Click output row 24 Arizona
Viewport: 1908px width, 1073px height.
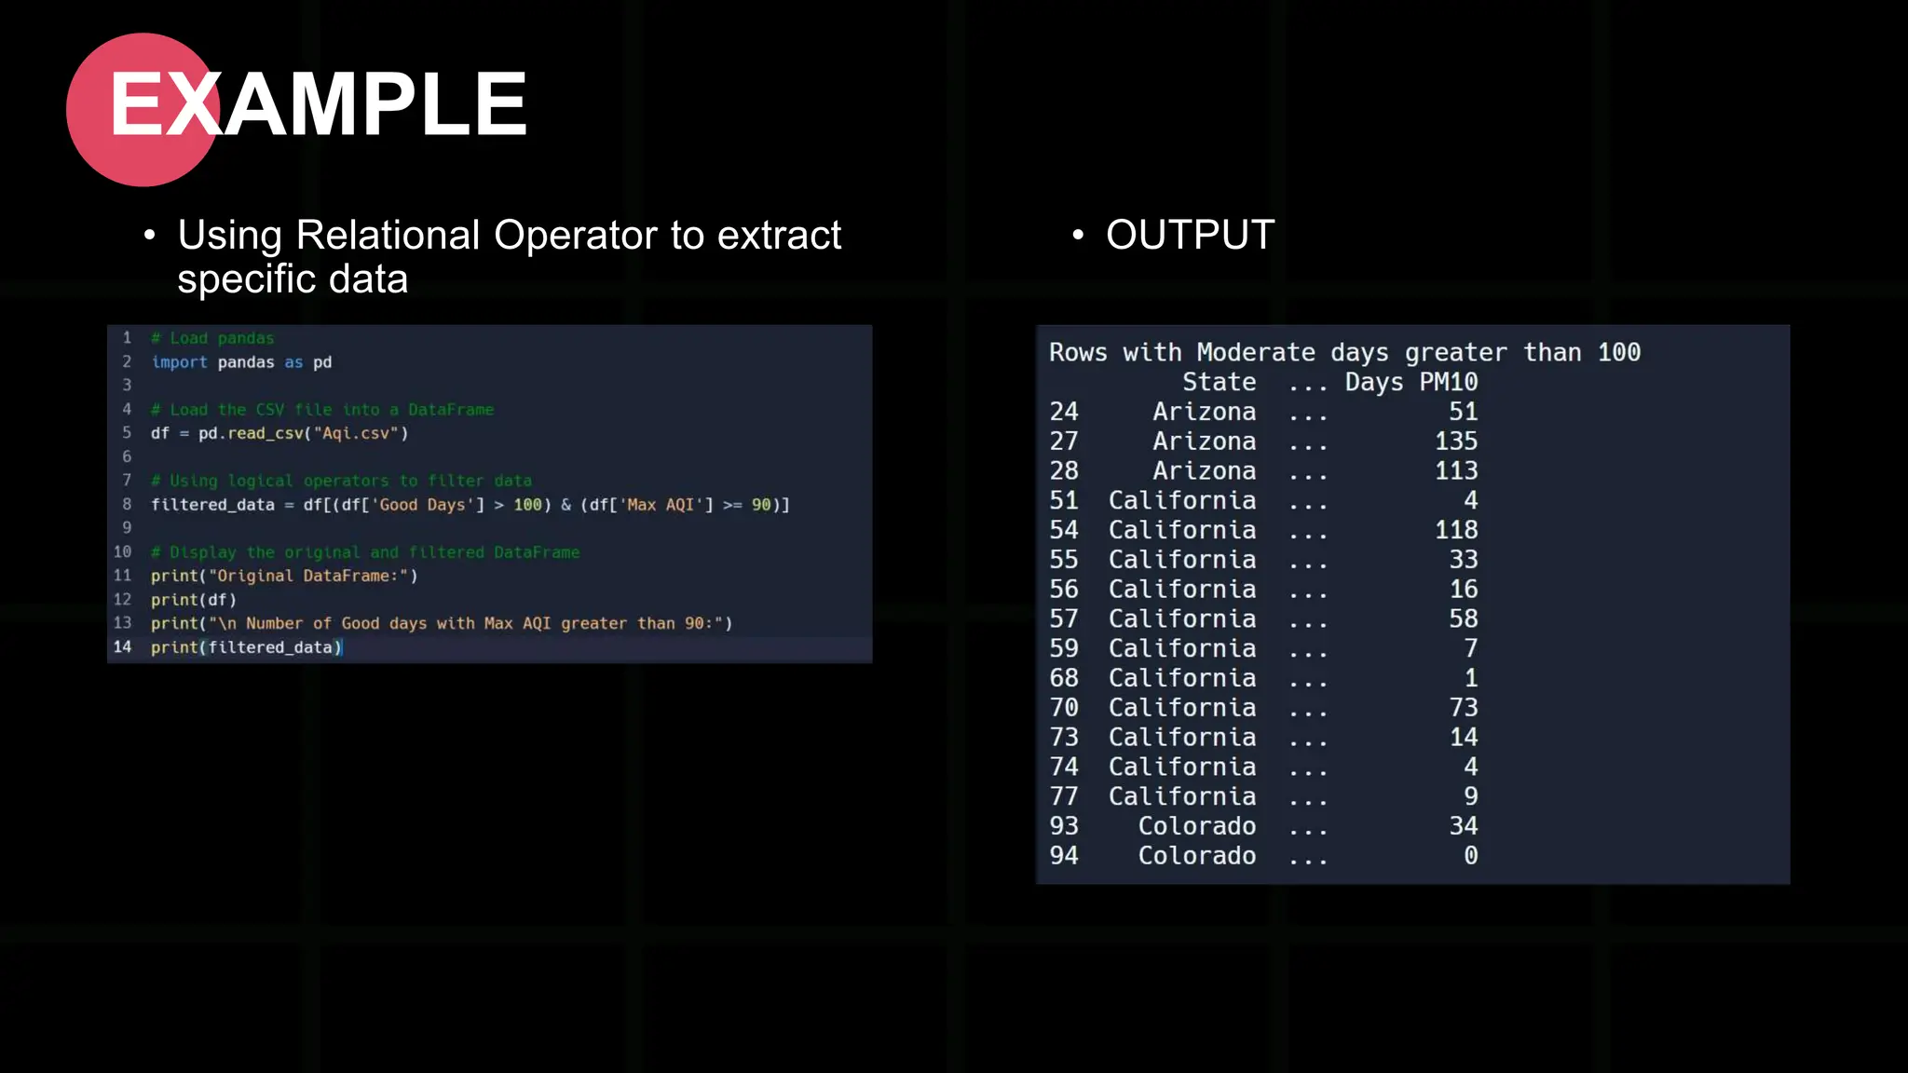pos(1204,412)
